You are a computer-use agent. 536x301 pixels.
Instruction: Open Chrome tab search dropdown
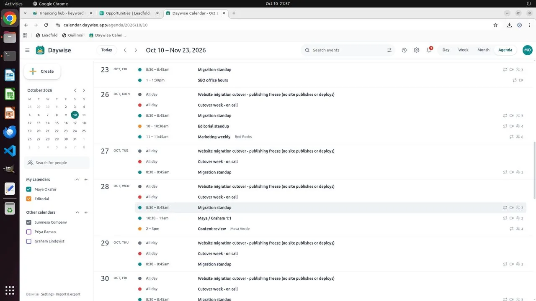tap(26, 13)
